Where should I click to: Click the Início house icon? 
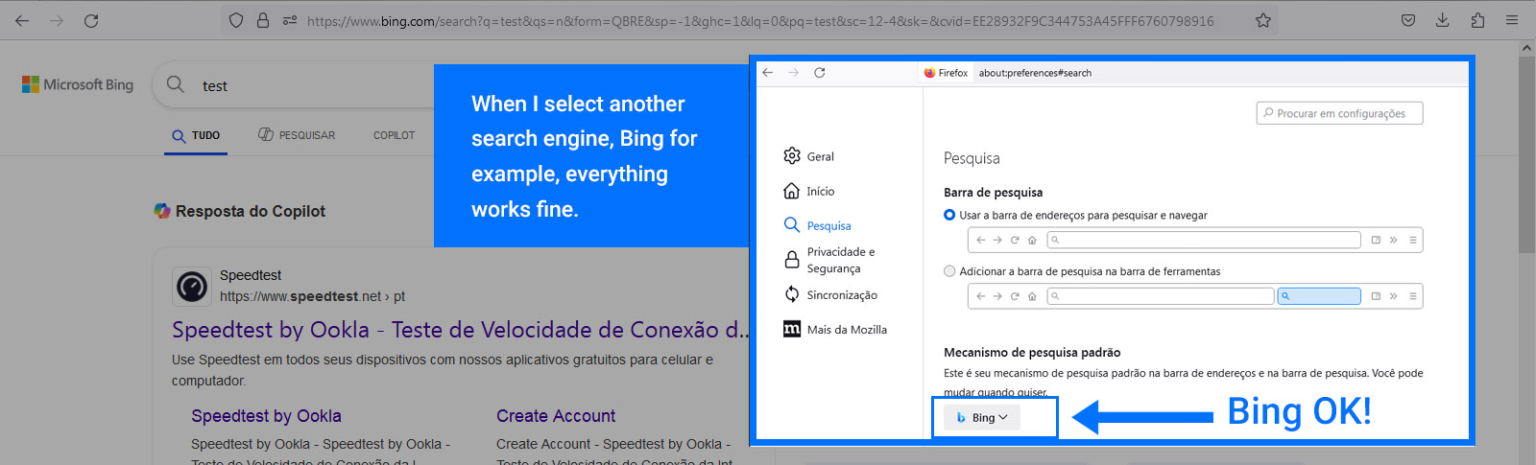(792, 191)
